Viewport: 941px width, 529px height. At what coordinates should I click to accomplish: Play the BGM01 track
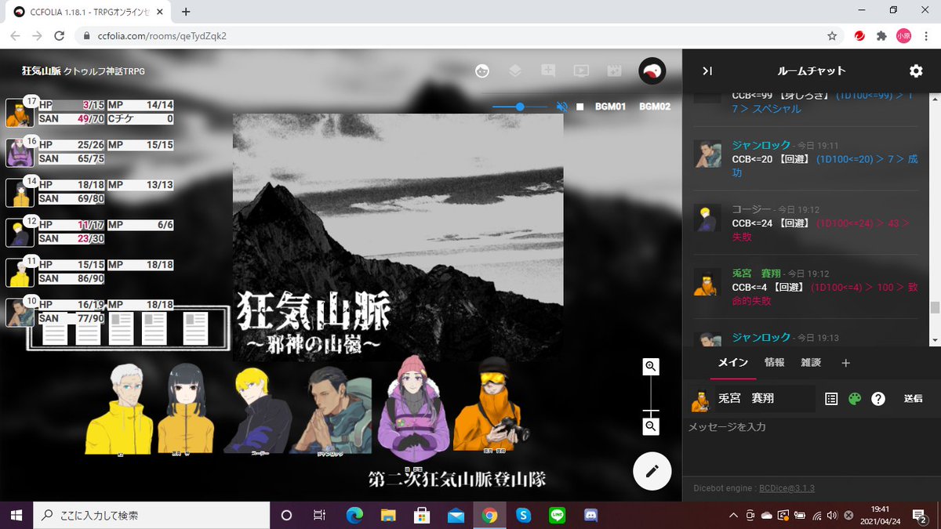pos(610,107)
